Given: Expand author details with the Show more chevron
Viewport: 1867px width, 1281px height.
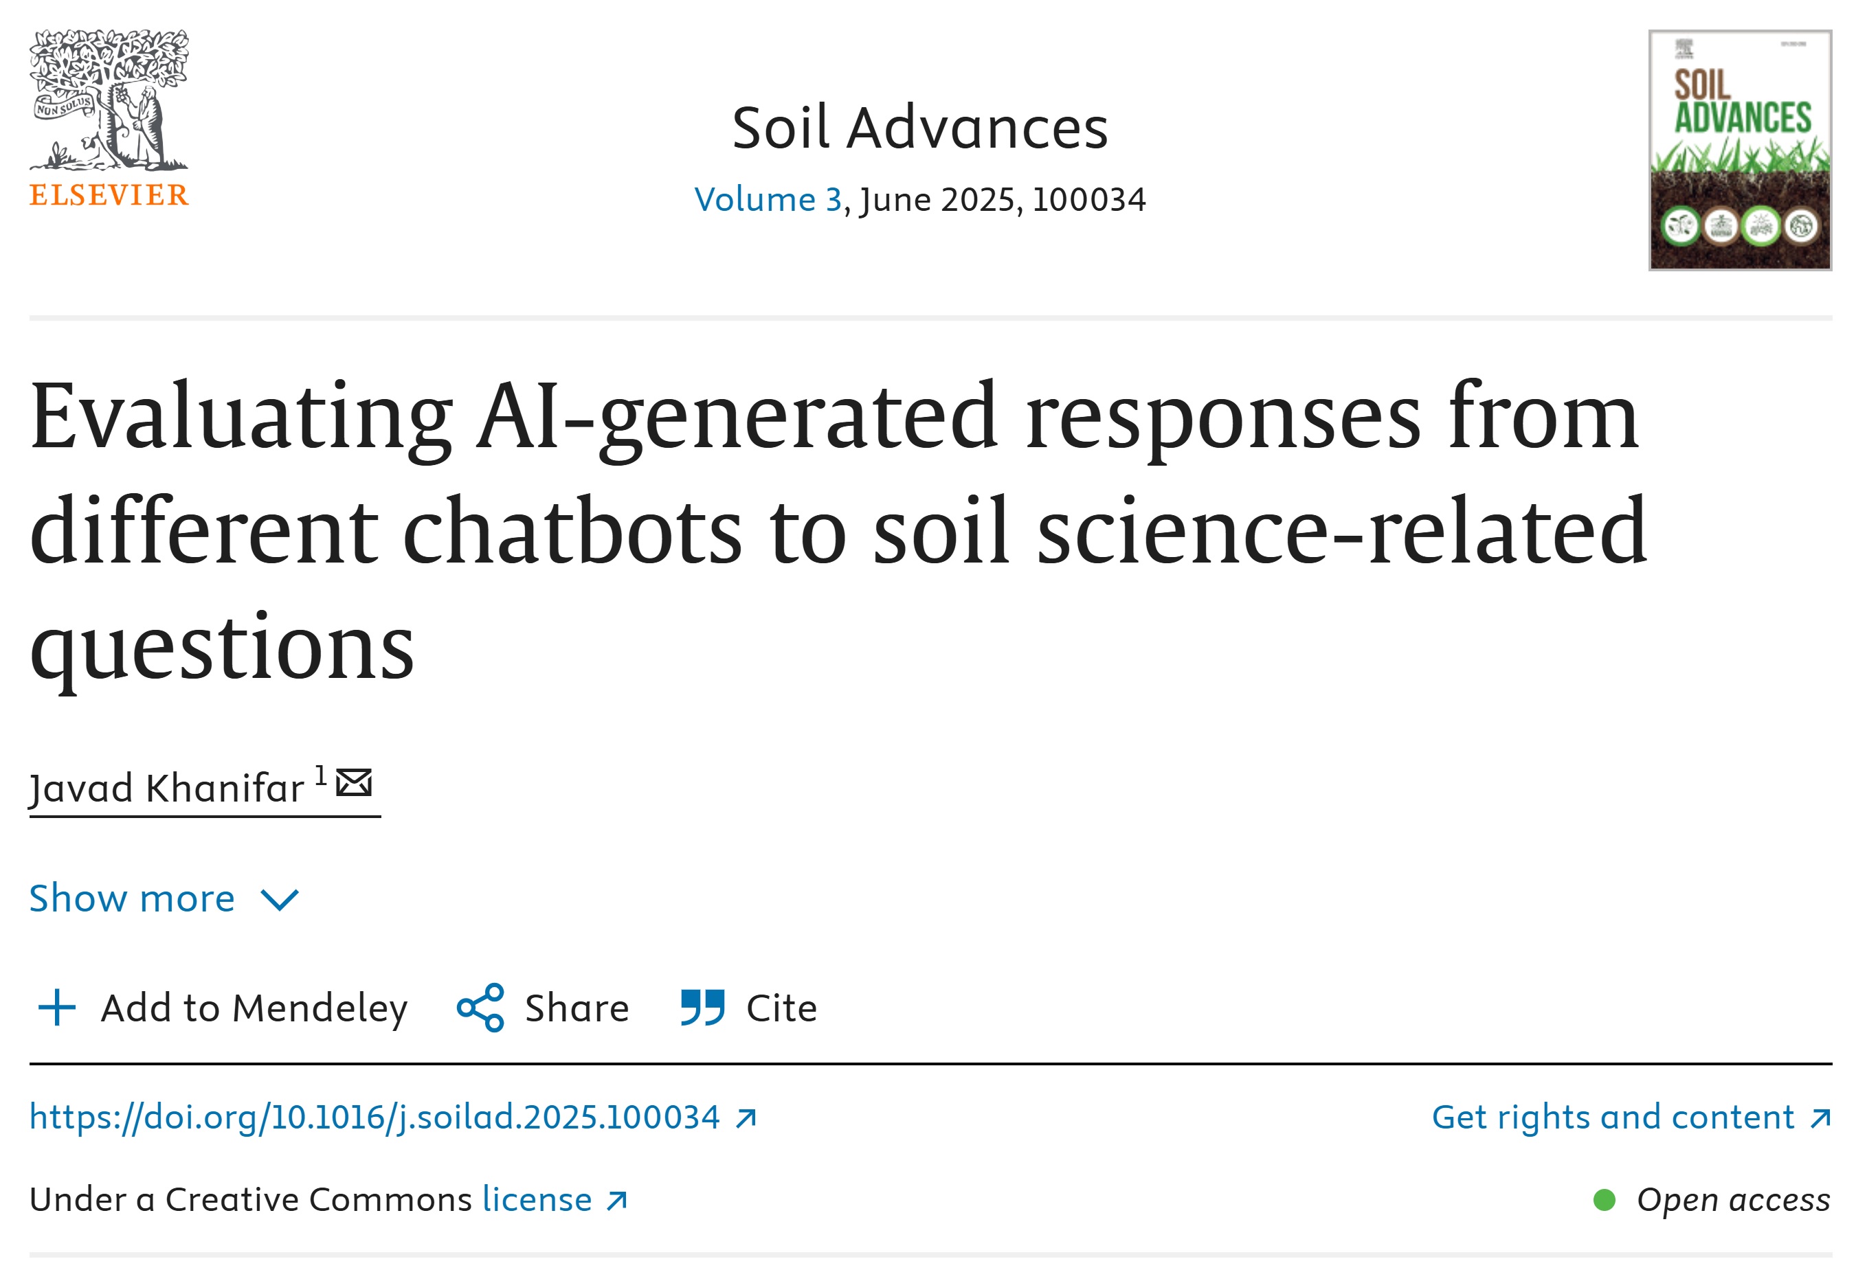Looking at the screenshot, I should click(x=280, y=900).
